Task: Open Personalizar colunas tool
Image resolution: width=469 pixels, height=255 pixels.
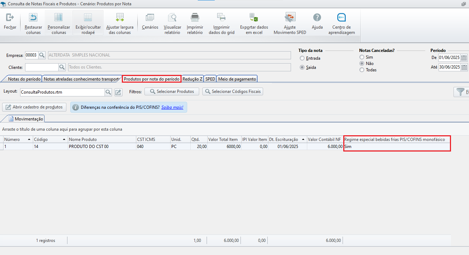Action: pos(59,17)
